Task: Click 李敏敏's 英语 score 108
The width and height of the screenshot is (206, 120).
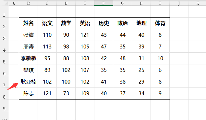Action: click(x=85, y=58)
